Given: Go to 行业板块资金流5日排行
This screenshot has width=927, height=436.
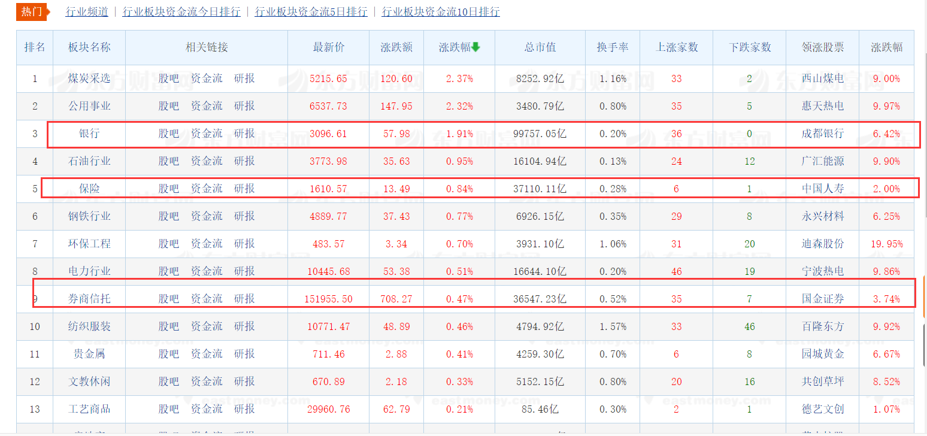Looking at the screenshot, I should coord(311,11).
